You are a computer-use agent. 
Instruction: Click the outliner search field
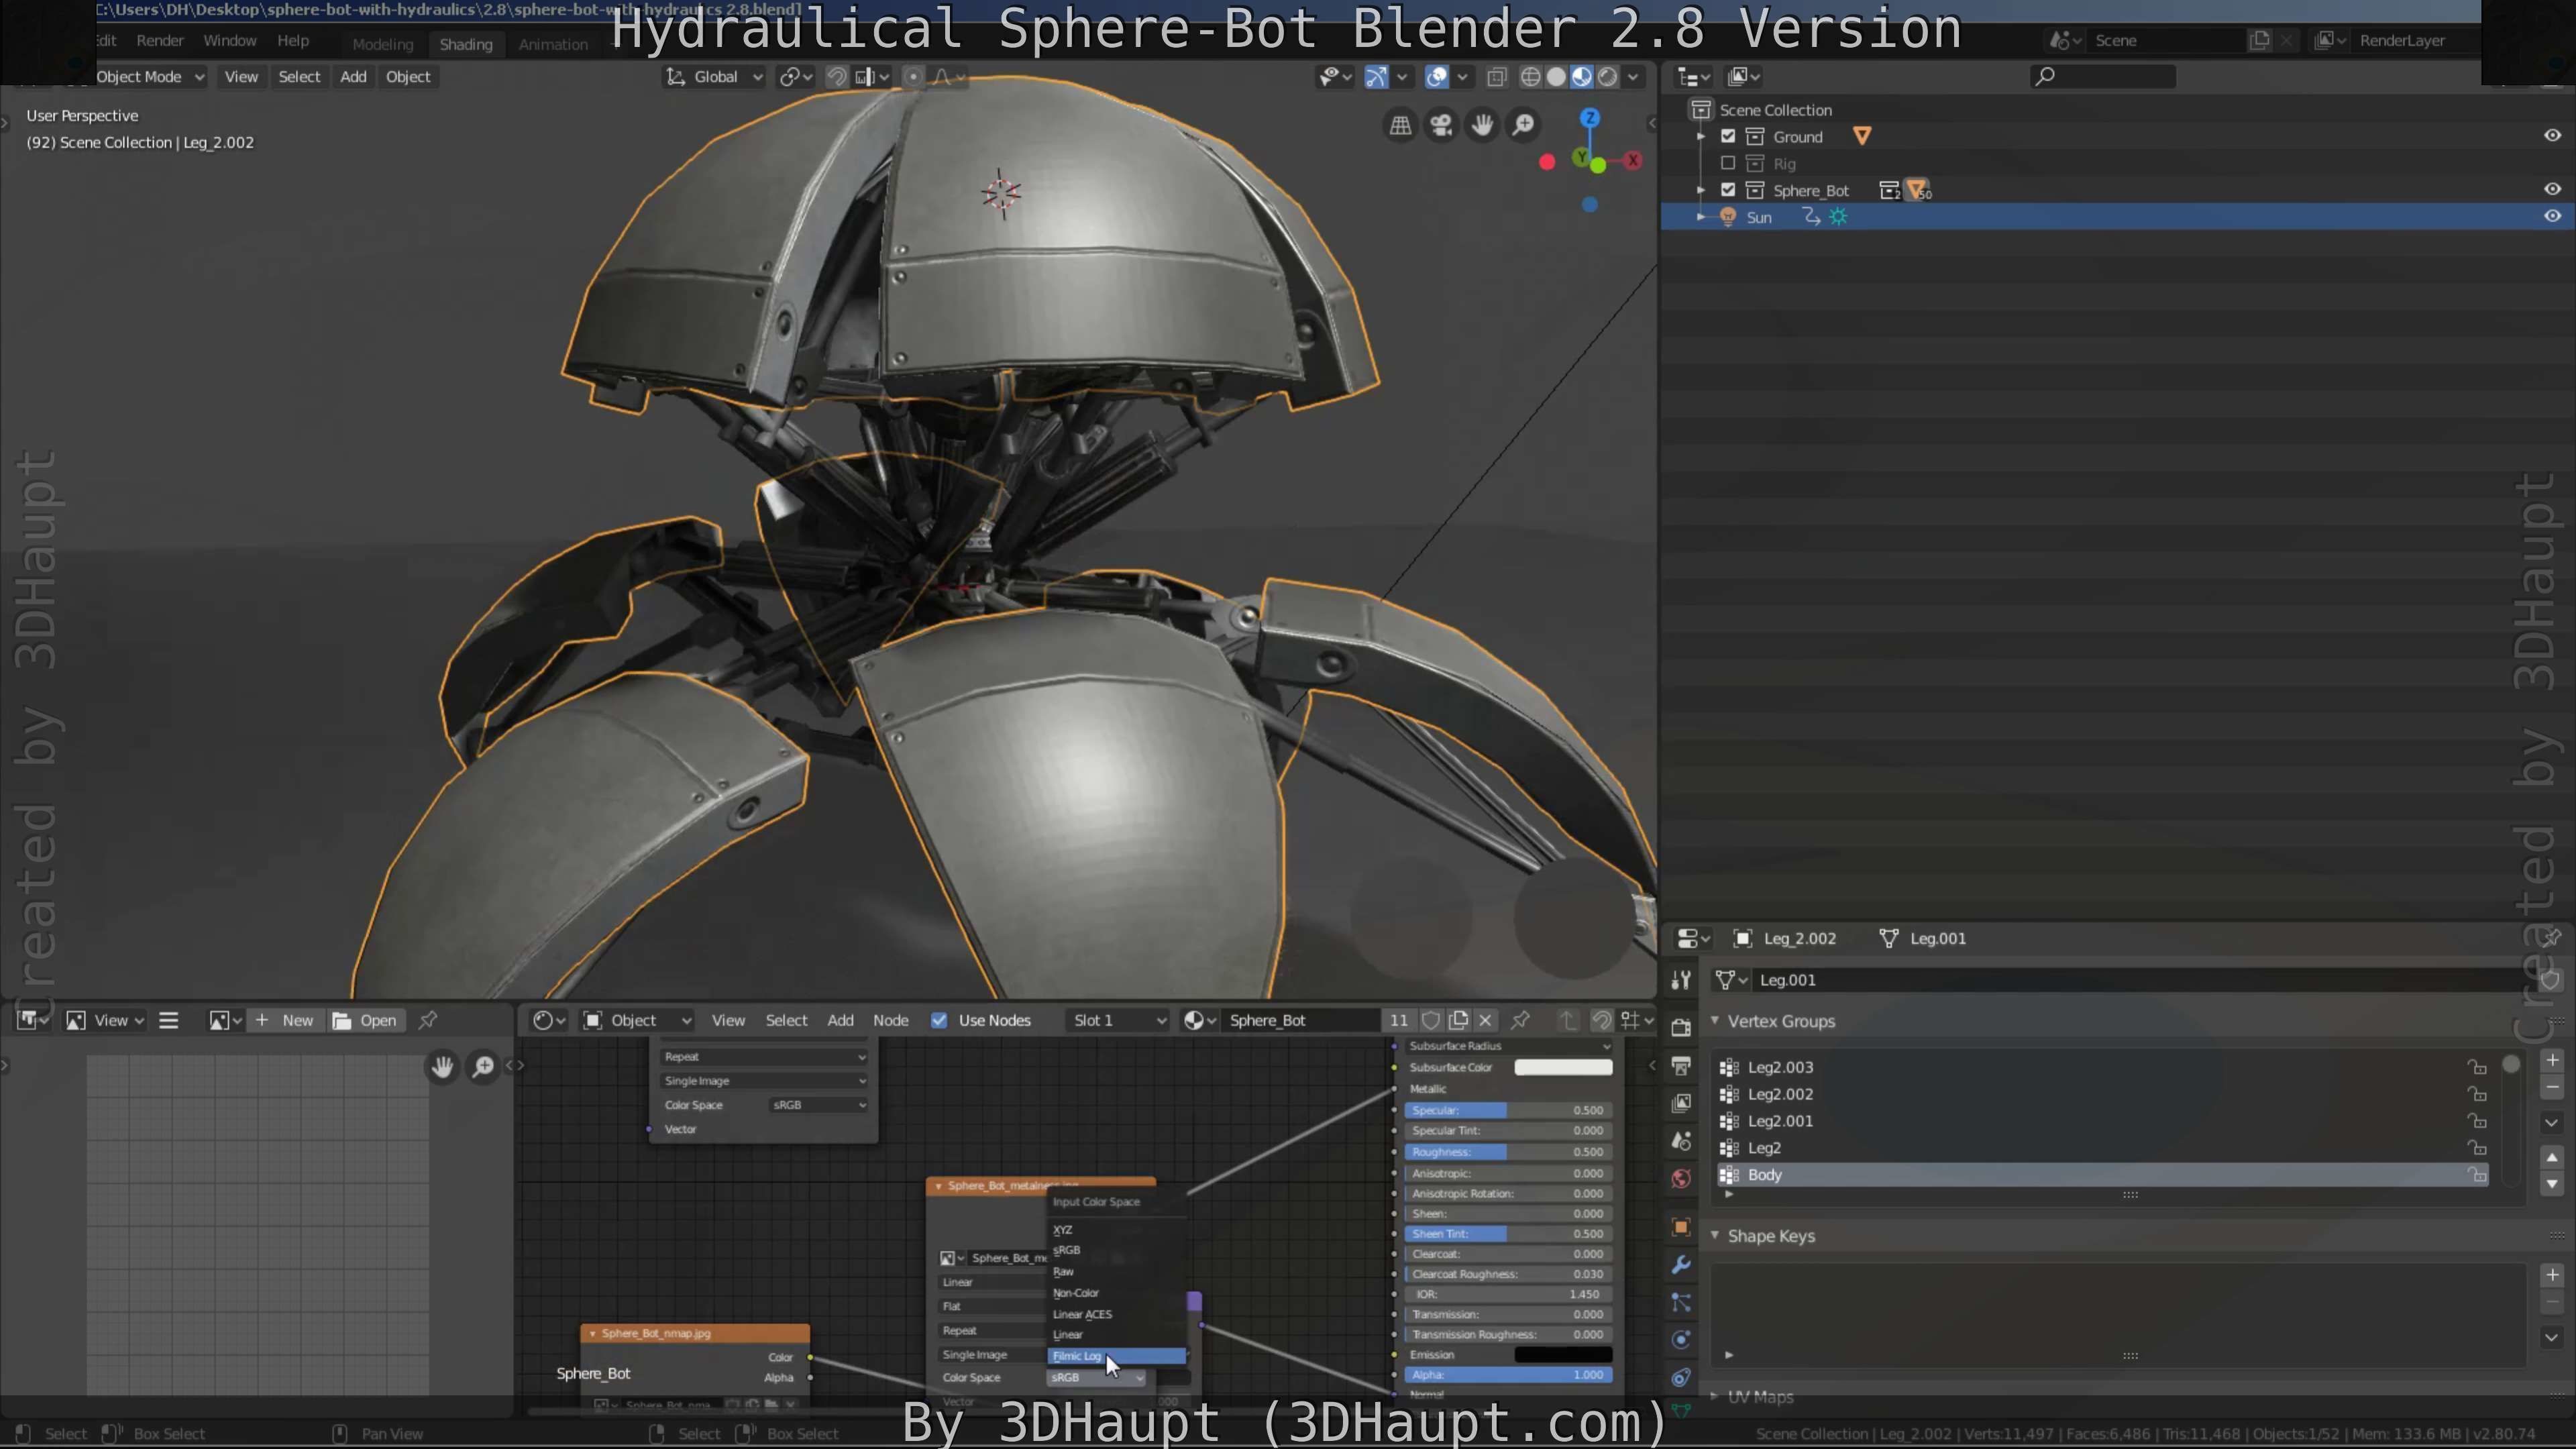coord(2102,77)
